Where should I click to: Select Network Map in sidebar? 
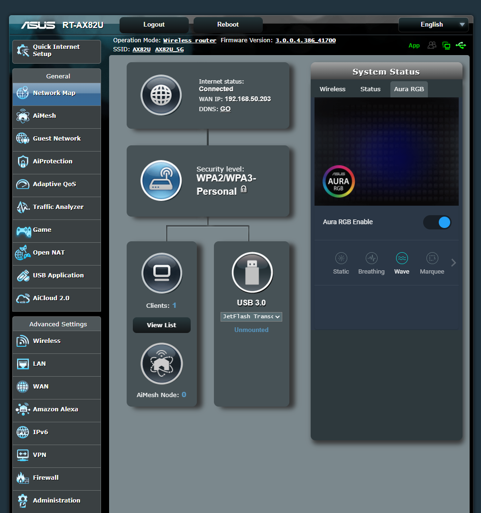56,93
